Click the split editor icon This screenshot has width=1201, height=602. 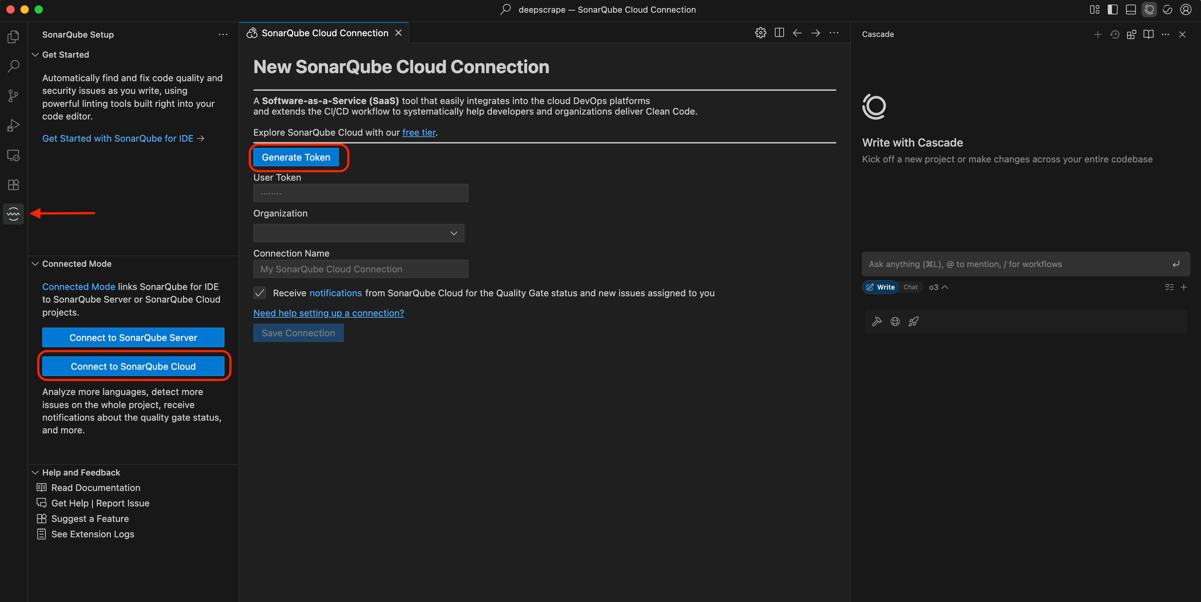(779, 33)
